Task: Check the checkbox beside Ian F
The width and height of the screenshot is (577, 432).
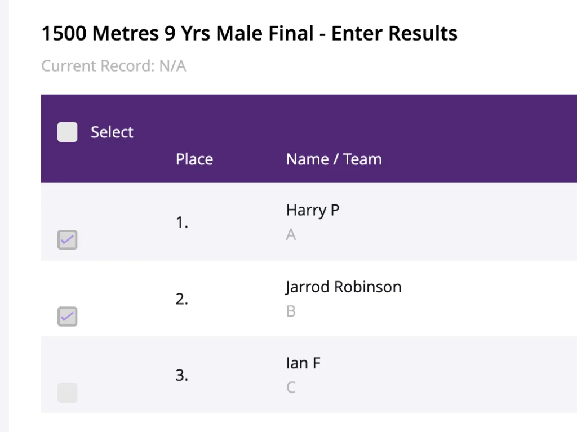Action: (68, 393)
